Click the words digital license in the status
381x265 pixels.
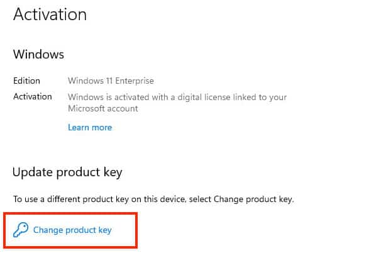pyautogui.click(x=204, y=97)
